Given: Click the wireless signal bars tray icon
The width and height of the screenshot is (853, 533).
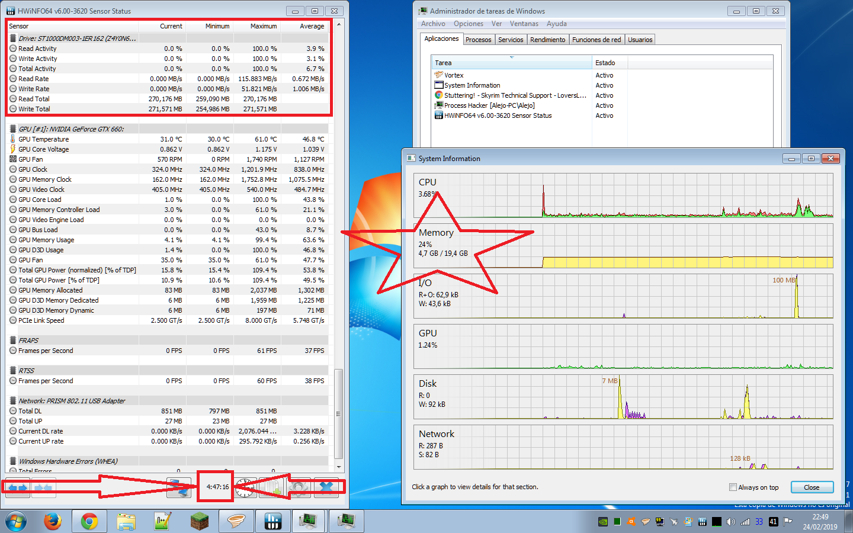Looking at the screenshot, I should [x=745, y=522].
